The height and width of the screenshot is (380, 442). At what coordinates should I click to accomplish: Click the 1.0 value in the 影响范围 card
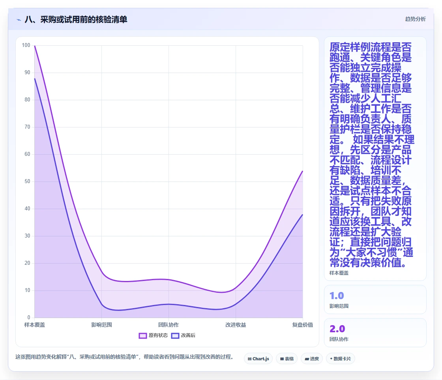(337, 296)
